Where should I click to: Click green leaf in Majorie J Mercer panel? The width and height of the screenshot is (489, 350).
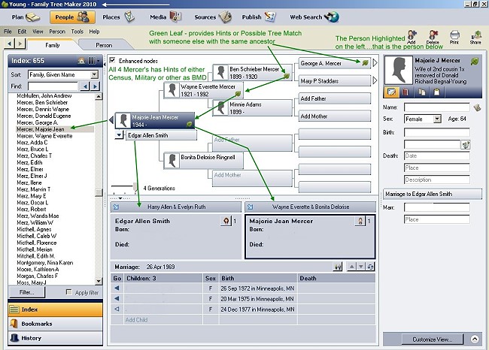[x=475, y=61]
